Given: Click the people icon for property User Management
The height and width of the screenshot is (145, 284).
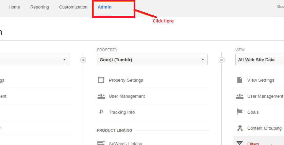Looking at the screenshot, I should point(101,96).
